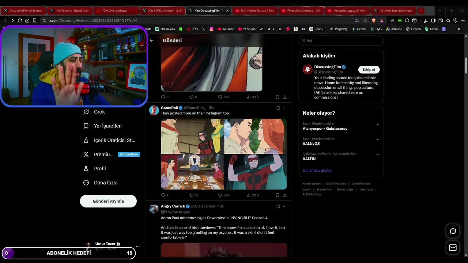Click the page vertical scrollbar
Viewport: 468px width, 263px height.
click(466, 66)
